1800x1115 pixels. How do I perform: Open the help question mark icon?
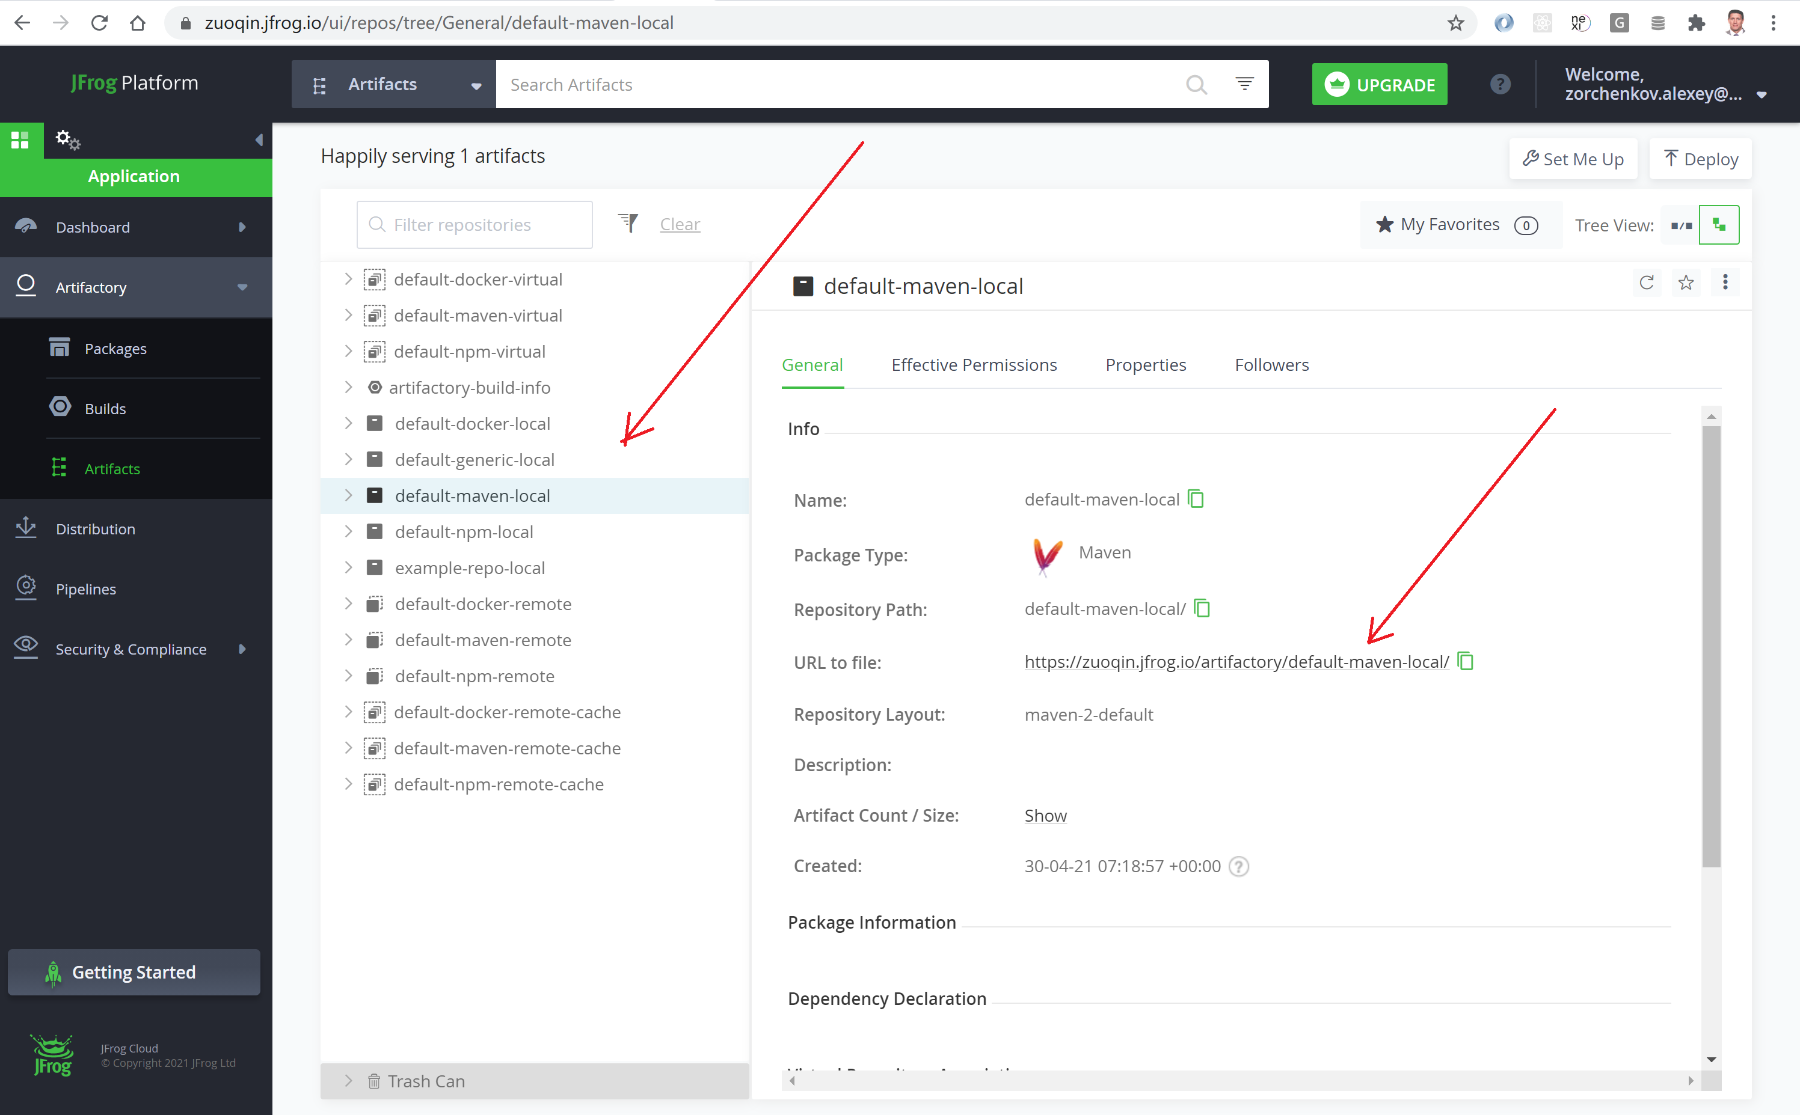pyautogui.click(x=1500, y=84)
